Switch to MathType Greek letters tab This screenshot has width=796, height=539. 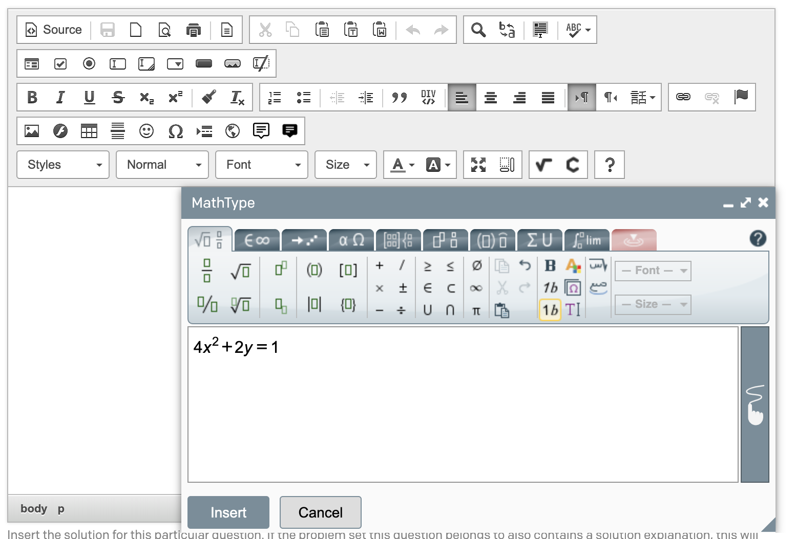tap(351, 240)
